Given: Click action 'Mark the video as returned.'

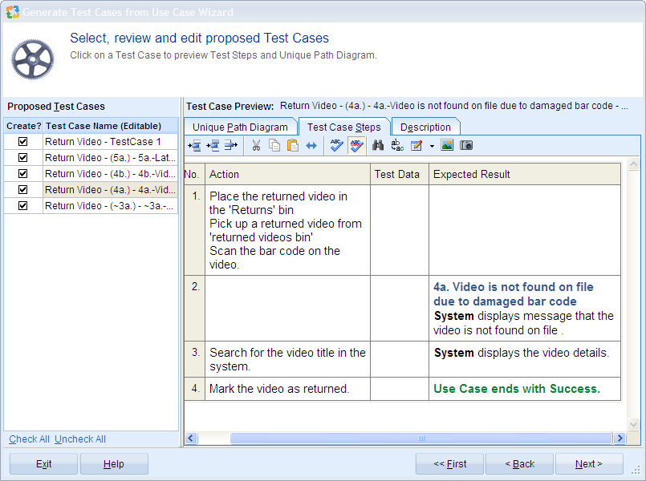Looking at the screenshot, I should [287, 389].
